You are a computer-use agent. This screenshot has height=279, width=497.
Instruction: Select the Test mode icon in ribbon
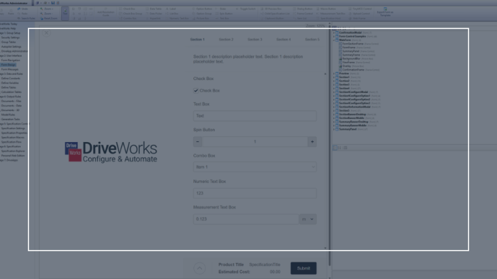tap(65, 13)
